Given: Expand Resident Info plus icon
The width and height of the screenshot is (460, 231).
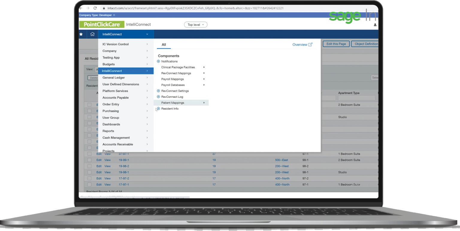Looking at the screenshot, I should (x=158, y=109).
